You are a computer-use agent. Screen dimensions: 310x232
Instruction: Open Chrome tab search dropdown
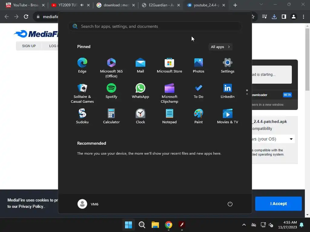(x=261, y=4)
